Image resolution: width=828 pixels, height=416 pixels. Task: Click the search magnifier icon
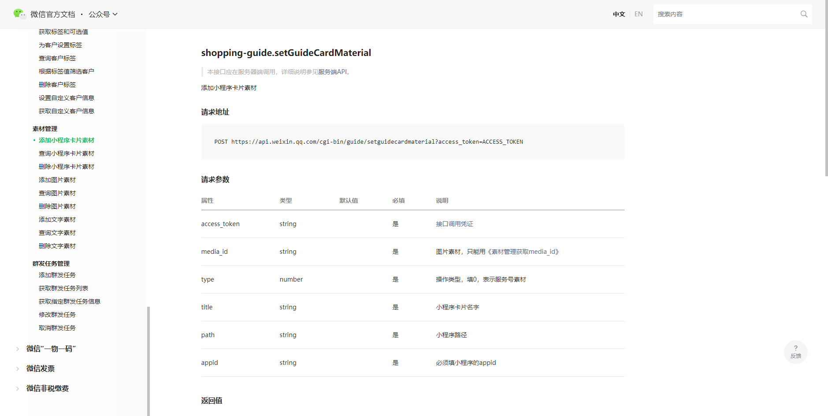[x=804, y=14]
